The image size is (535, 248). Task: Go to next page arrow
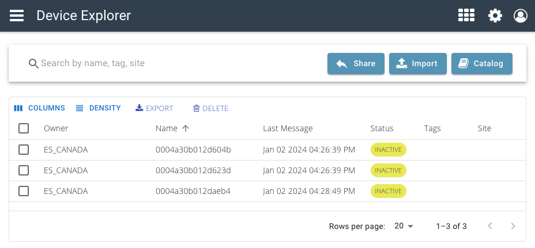click(513, 226)
